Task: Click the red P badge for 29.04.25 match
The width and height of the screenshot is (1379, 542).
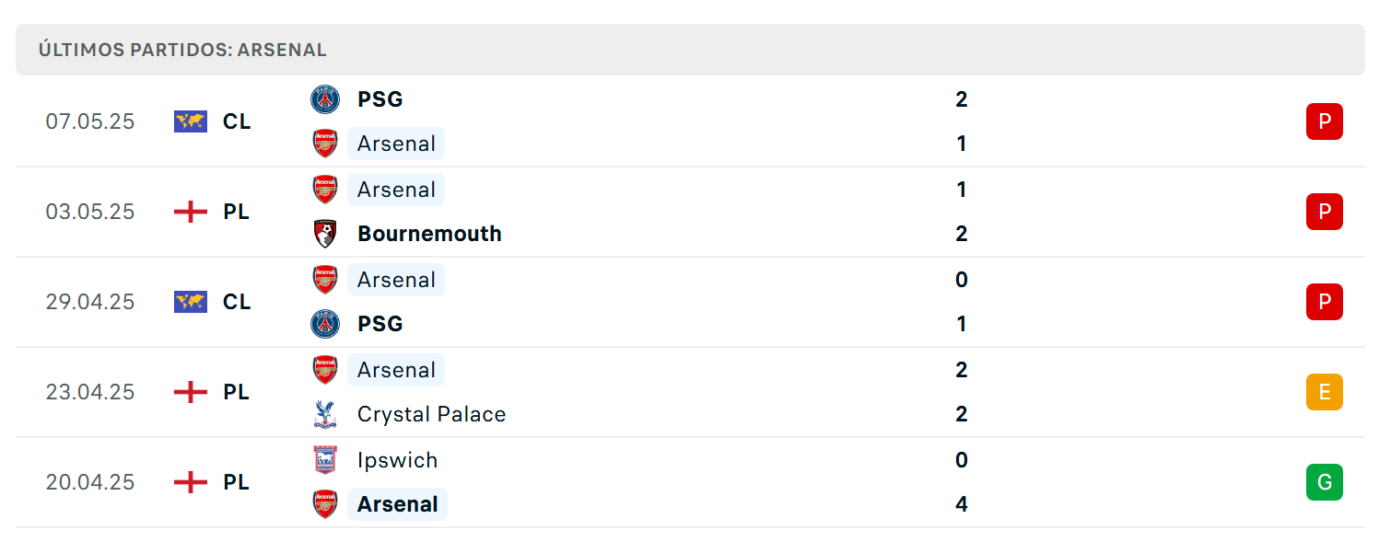Action: [1325, 302]
